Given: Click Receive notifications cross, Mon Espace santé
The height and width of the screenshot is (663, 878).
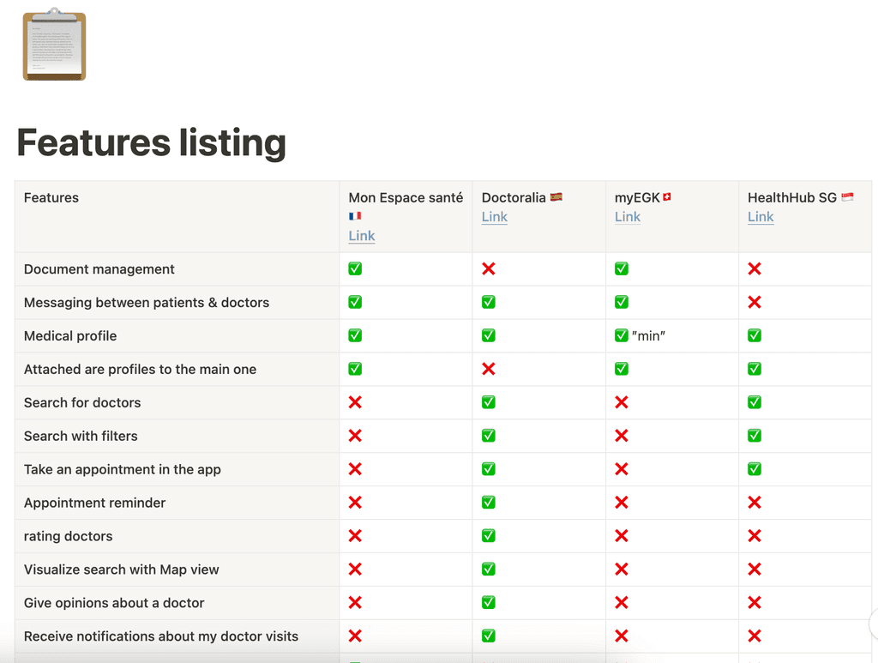Looking at the screenshot, I should tap(355, 636).
